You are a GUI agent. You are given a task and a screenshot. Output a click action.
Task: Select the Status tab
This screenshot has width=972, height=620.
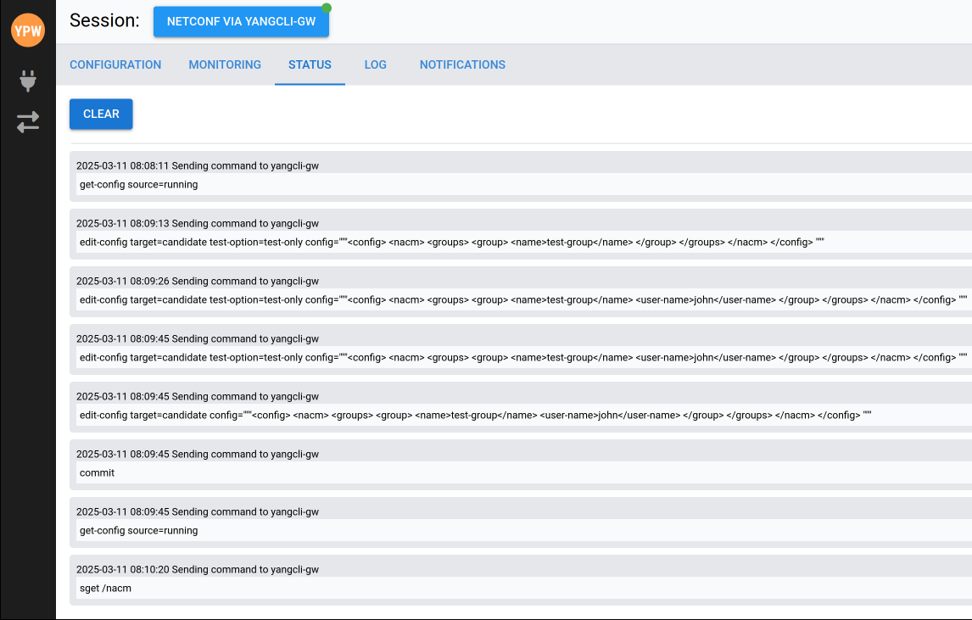[310, 64]
